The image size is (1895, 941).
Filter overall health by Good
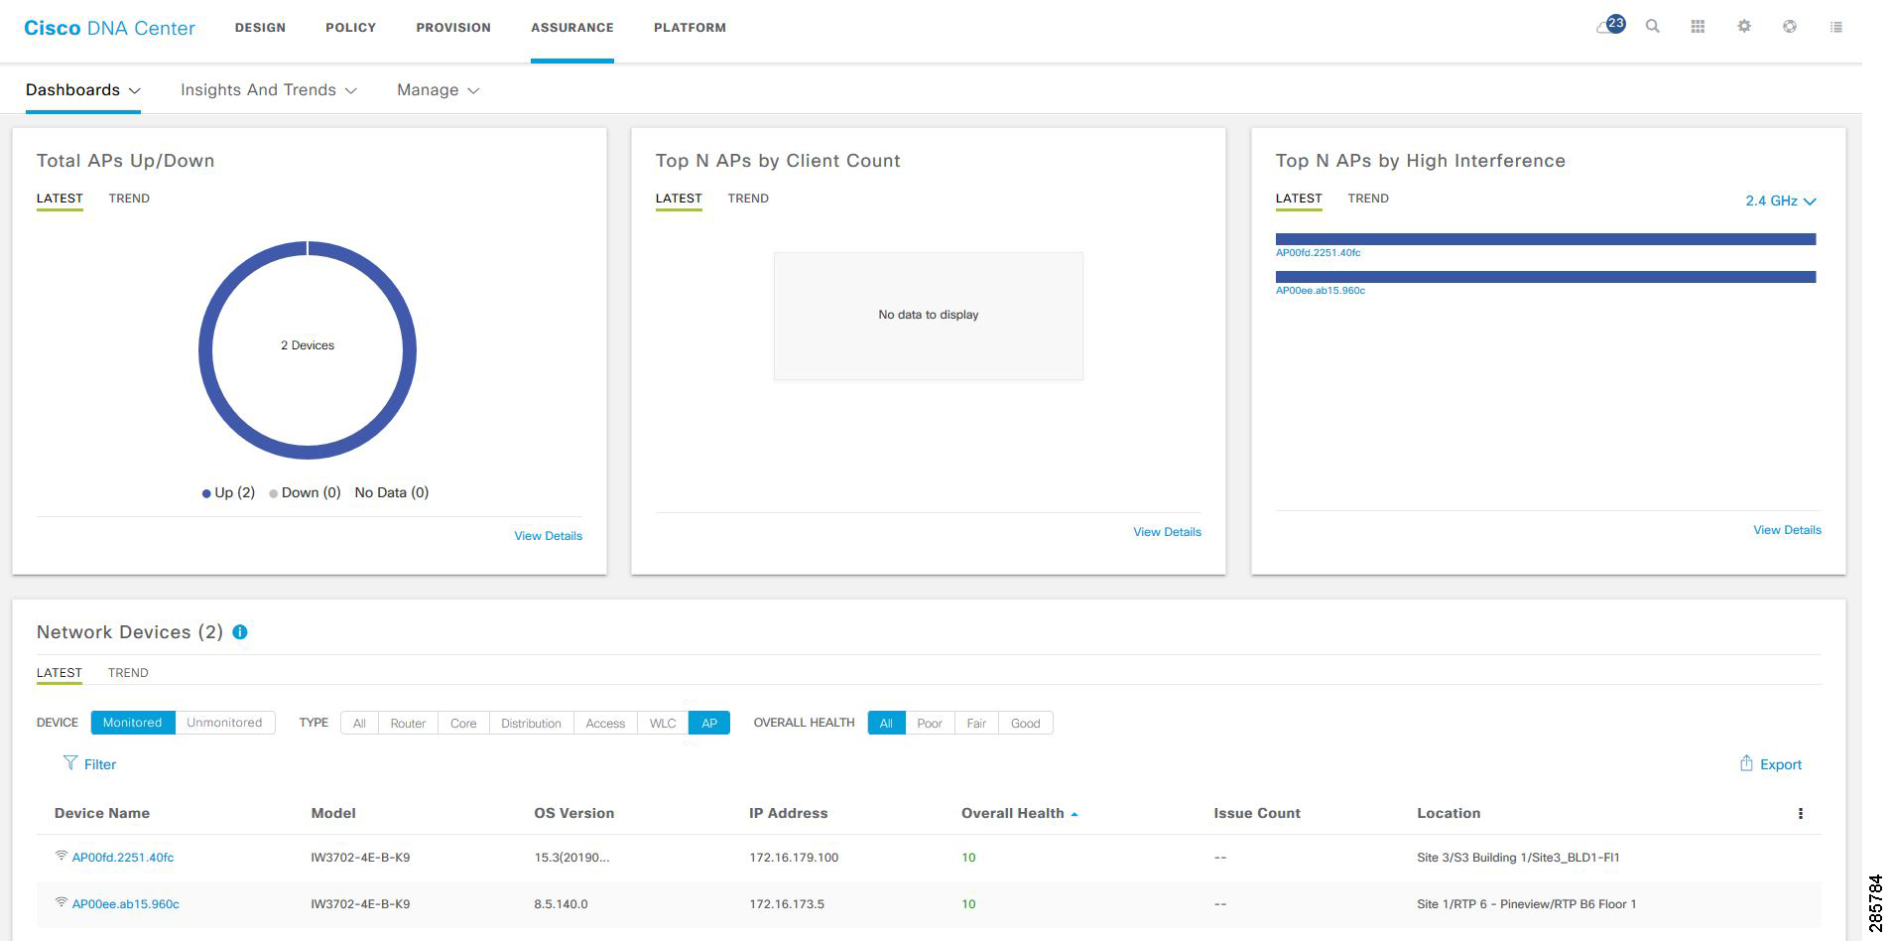pos(1026,723)
